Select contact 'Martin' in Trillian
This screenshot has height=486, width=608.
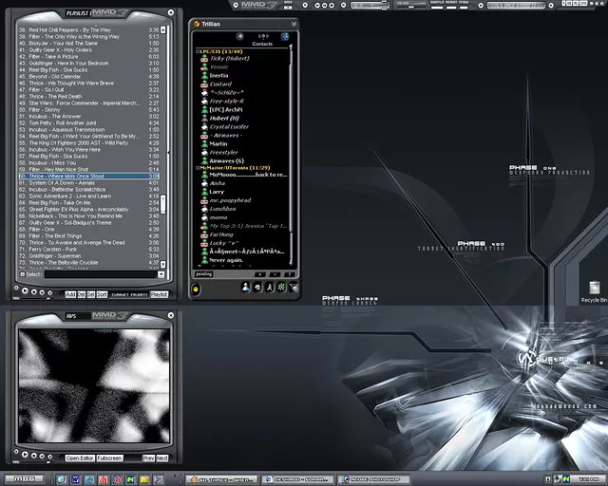click(218, 143)
